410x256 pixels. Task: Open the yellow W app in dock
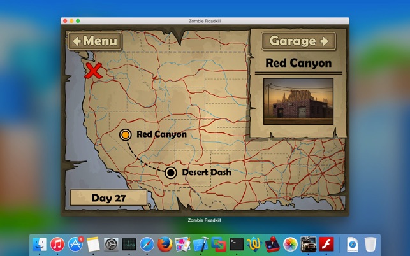(254, 245)
